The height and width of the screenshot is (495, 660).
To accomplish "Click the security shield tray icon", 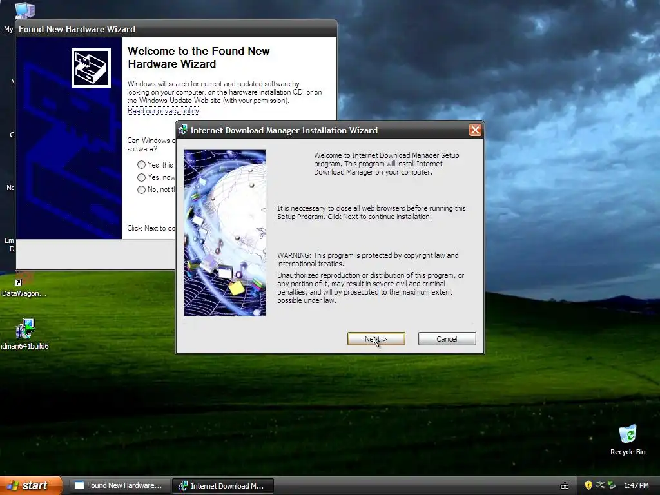I will click(588, 485).
